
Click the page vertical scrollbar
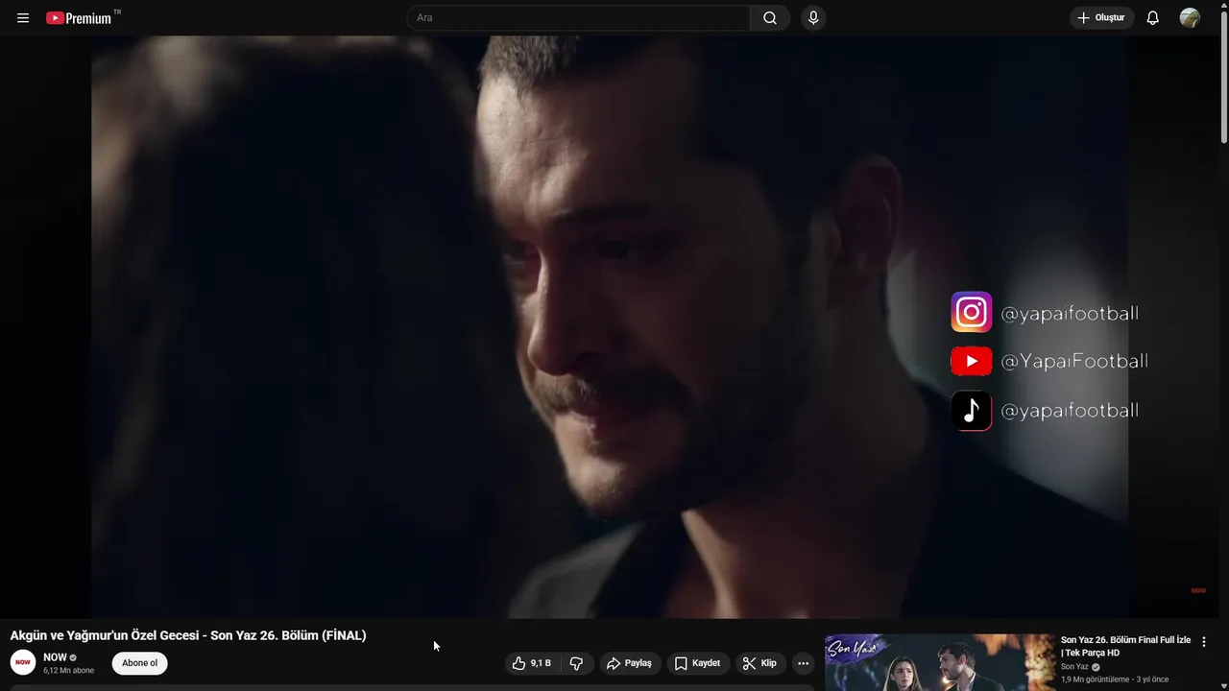(1224, 77)
